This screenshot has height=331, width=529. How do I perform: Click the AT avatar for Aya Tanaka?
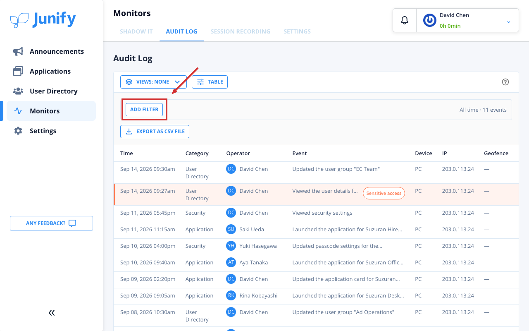(231, 262)
